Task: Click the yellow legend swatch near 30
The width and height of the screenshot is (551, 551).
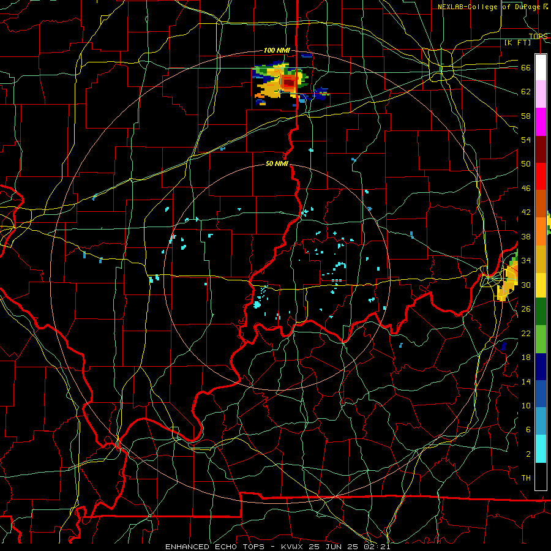Action: (541, 285)
